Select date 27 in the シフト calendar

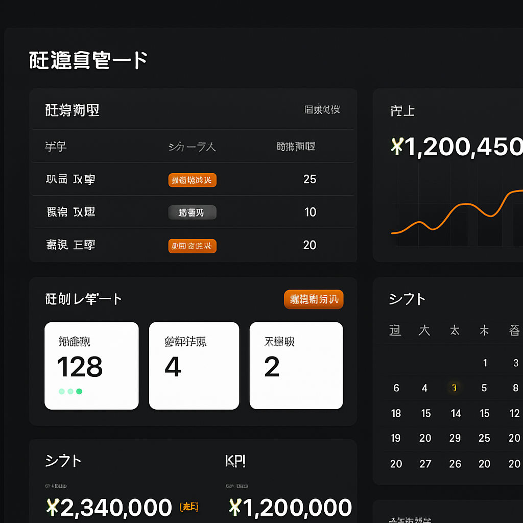tap(425, 464)
